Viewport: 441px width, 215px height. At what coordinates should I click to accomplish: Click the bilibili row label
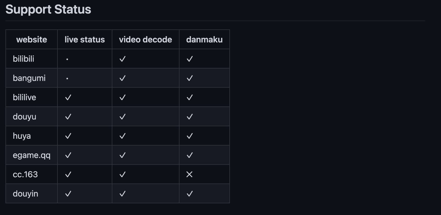pos(24,59)
